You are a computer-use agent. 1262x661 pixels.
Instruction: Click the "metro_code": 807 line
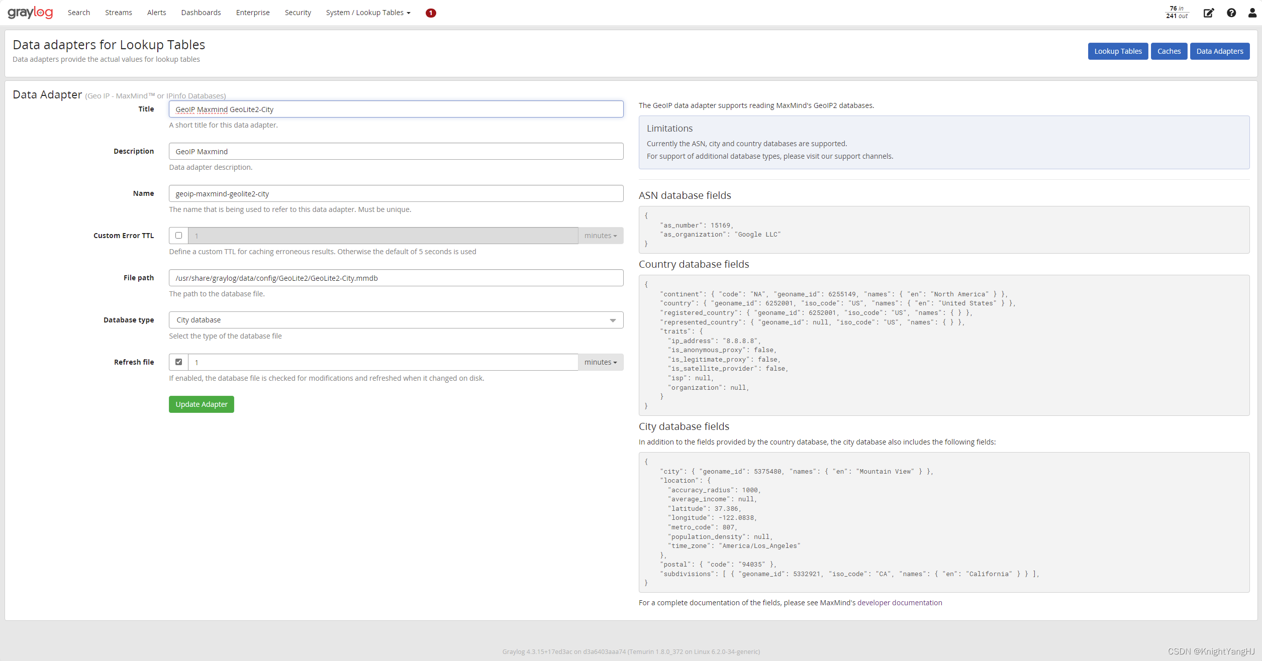[703, 527]
